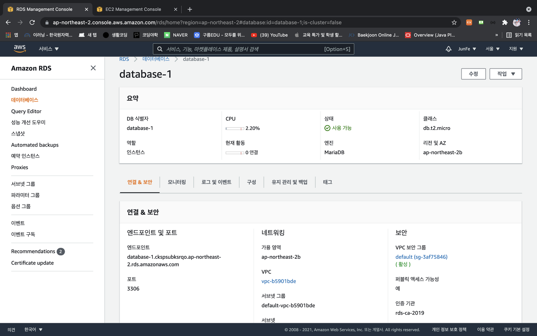The height and width of the screenshot is (336, 537).
Task: Open default (sg-3af75846) security group link
Action: 421,257
